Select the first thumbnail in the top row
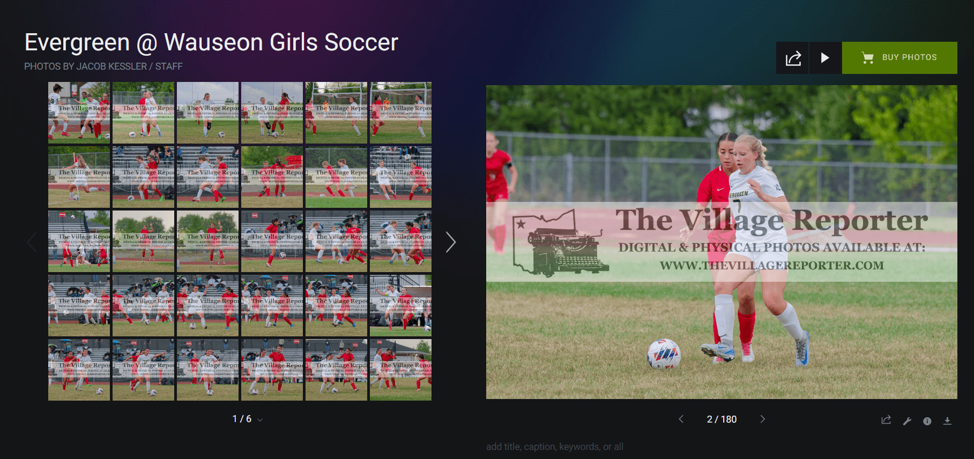The image size is (974, 459). pyautogui.click(x=79, y=112)
